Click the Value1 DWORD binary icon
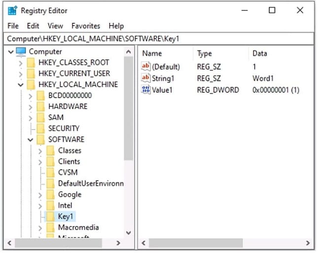Screen dimensions: 318x253 [145, 89]
